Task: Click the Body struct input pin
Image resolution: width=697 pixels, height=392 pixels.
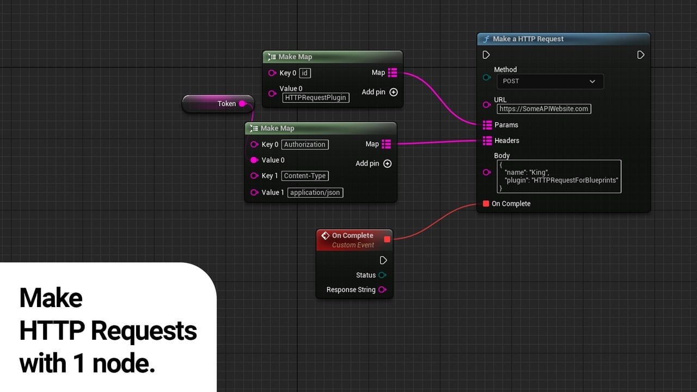Action: pyautogui.click(x=486, y=173)
